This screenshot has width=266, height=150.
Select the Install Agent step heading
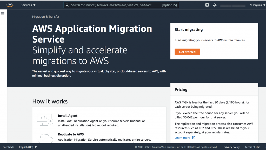point(68,116)
